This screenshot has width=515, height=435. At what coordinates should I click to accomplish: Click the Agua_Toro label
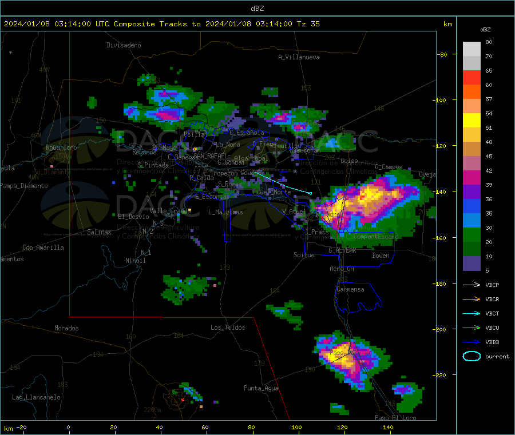(61, 147)
